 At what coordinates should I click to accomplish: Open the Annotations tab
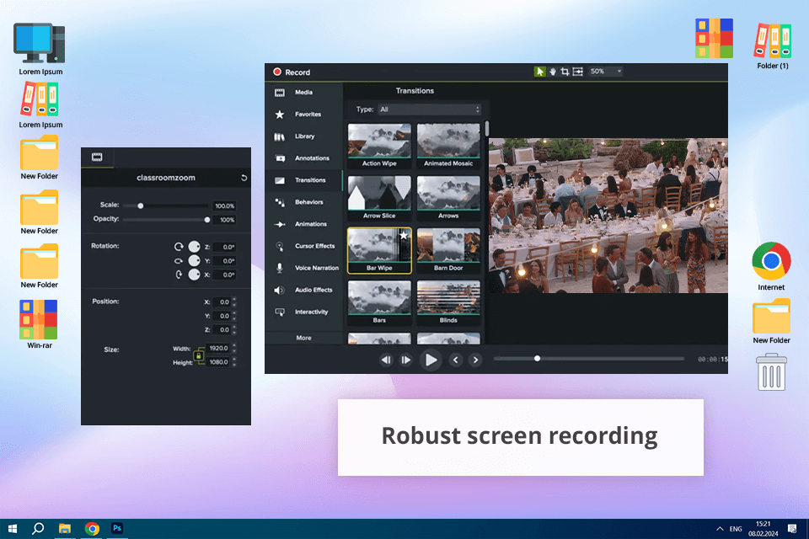pos(303,158)
